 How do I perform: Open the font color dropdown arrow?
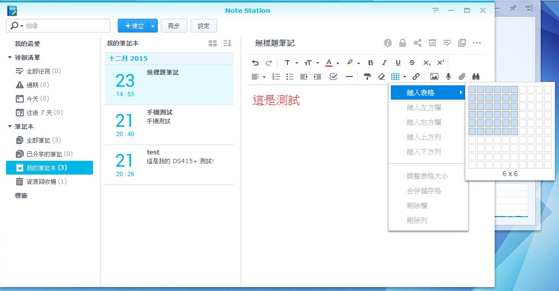tap(337, 63)
